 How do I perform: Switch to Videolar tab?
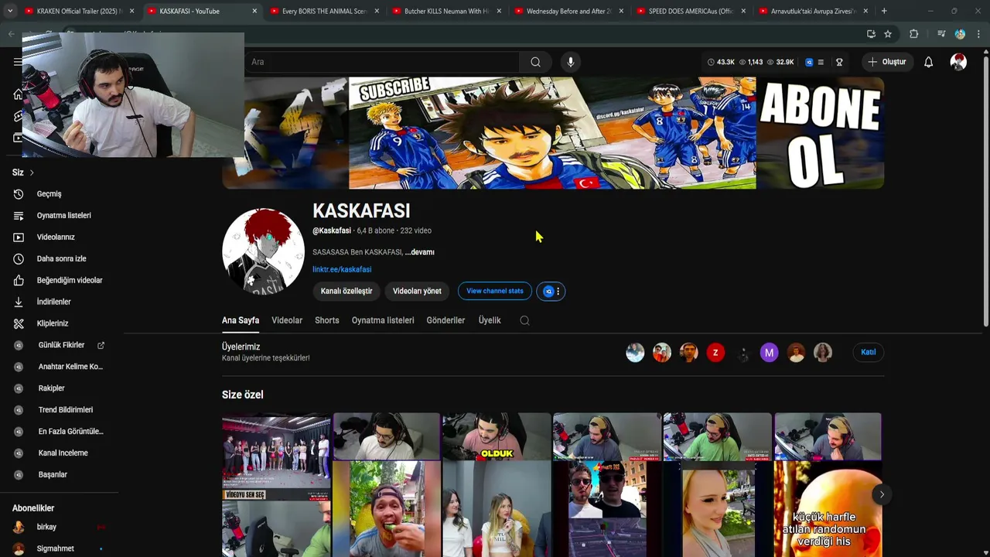tap(287, 320)
